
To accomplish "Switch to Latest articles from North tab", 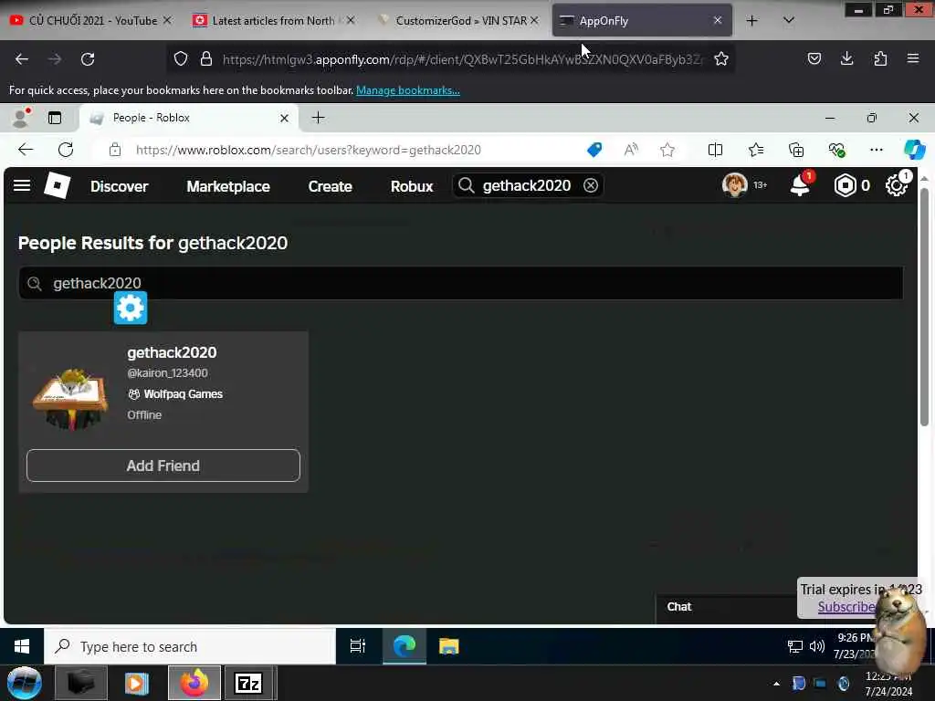I will tap(274, 20).
